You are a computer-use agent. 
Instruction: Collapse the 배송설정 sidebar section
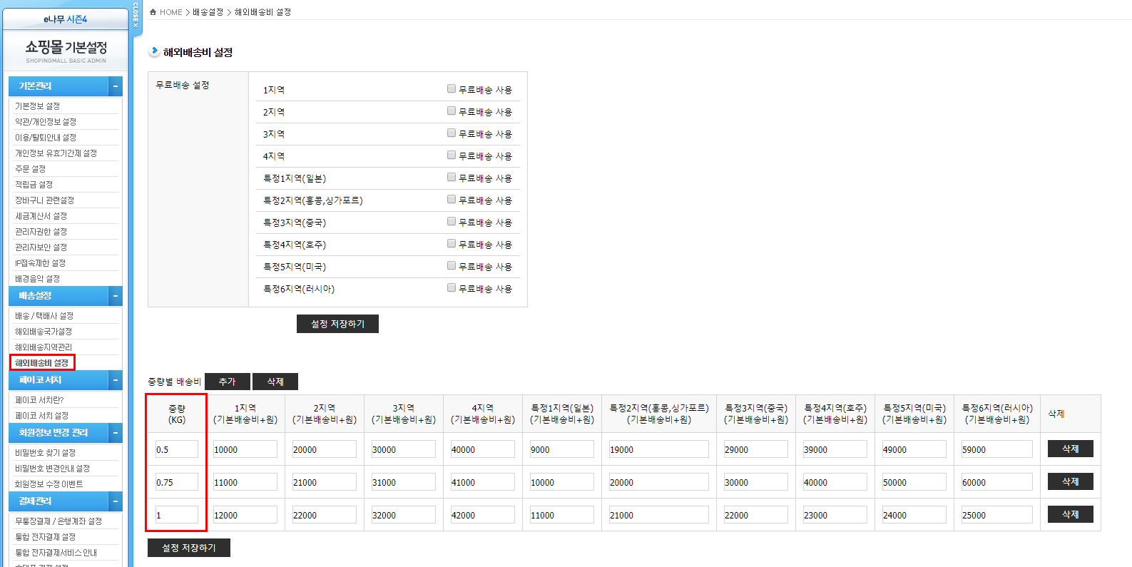tap(115, 296)
